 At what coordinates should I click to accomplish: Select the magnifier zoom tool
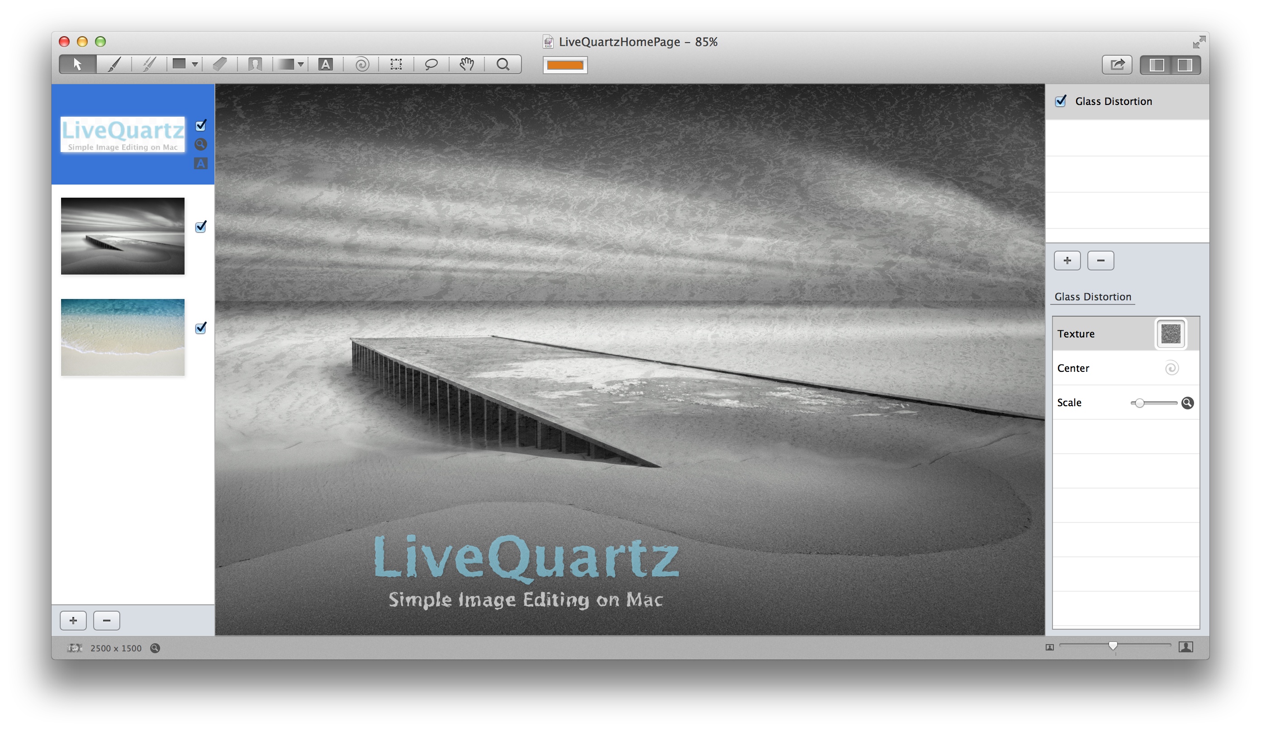click(x=503, y=65)
